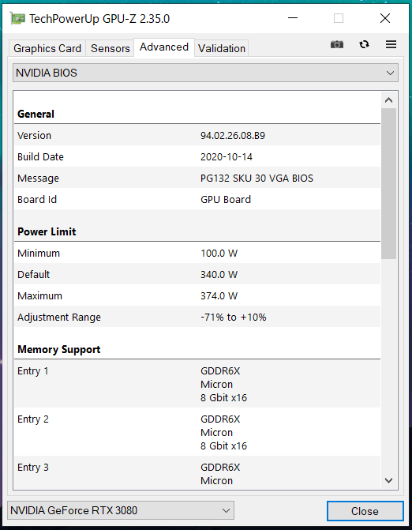412x530 pixels.
Task: Switch to the Graphics Card tab
Action: (47, 48)
